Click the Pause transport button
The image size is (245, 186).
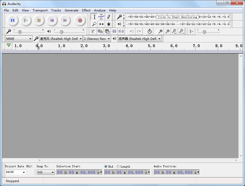[x=13, y=20]
